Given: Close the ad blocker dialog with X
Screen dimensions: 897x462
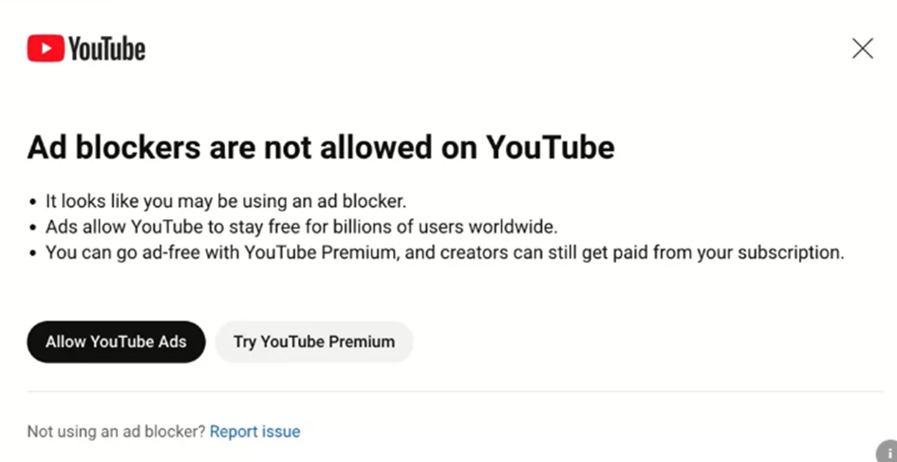Looking at the screenshot, I should click(863, 48).
